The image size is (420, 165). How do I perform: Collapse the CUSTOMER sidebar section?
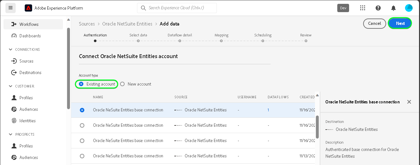pyautogui.click(x=11, y=86)
